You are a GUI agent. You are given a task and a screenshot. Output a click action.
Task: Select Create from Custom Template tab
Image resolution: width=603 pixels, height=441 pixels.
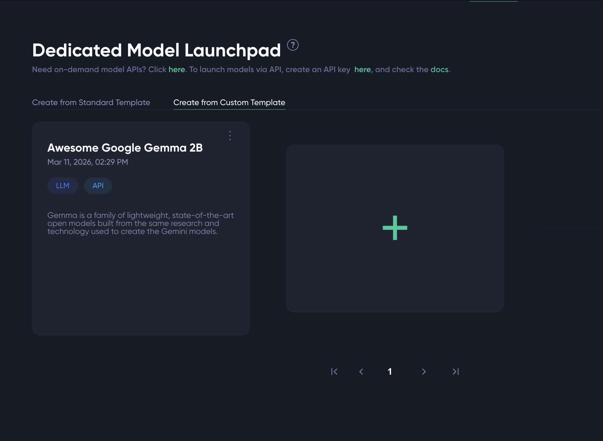pos(229,102)
